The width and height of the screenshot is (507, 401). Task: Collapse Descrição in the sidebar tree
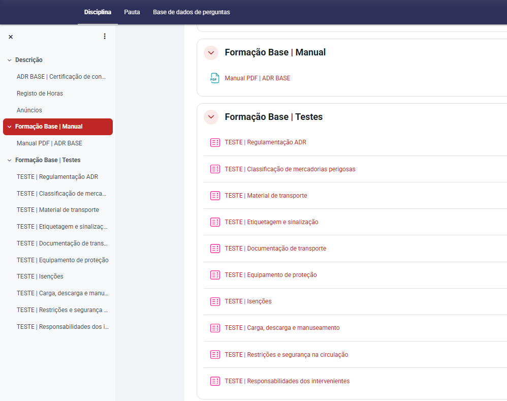pos(9,60)
